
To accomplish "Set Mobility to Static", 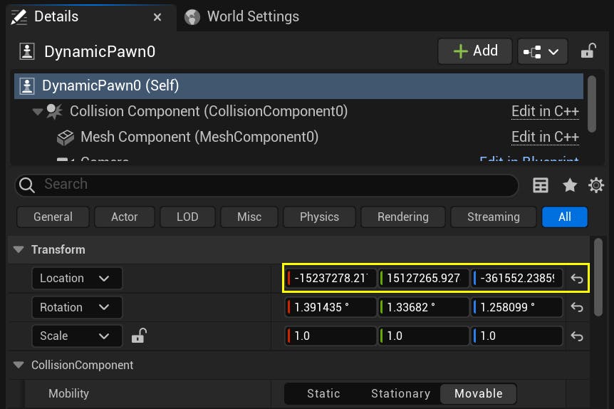I will click(x=323, y=394).
